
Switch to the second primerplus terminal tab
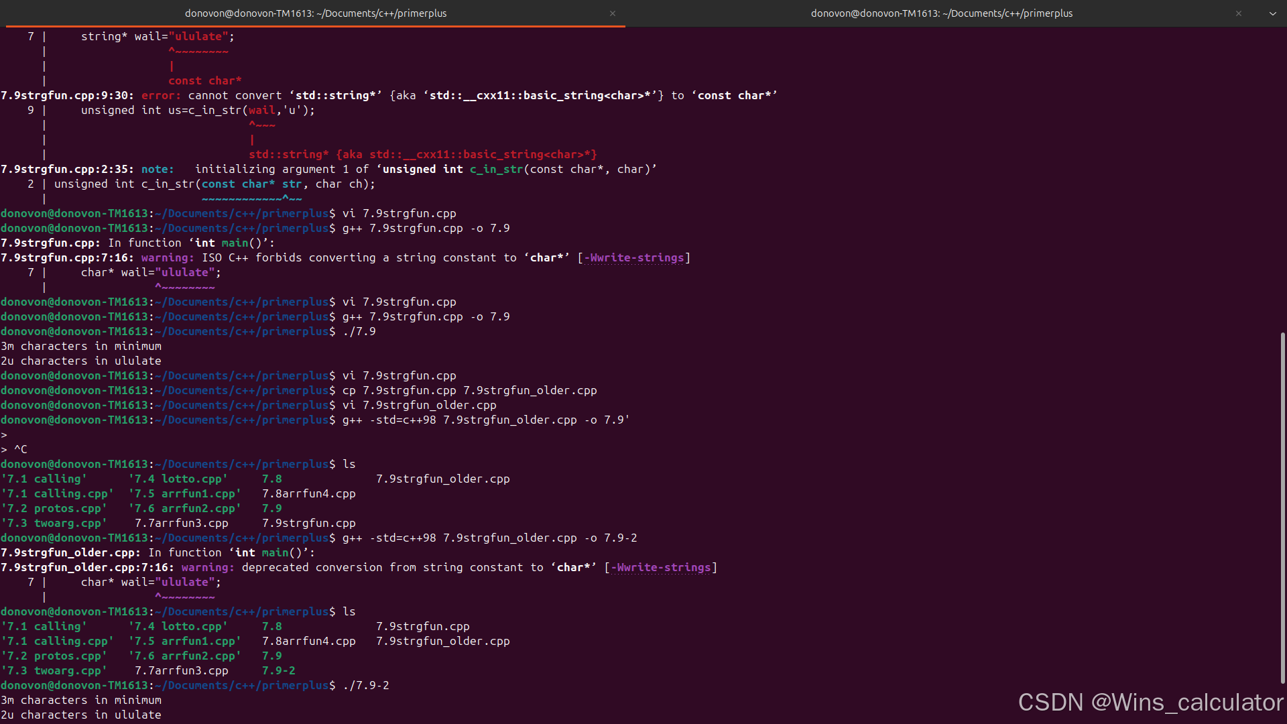click(x=941, y=13)
